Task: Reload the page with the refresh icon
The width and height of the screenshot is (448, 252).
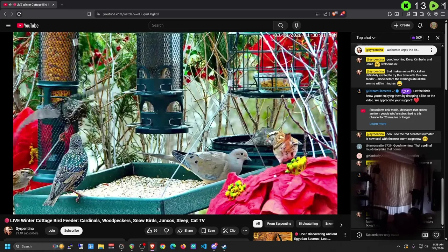Action: pos(19,14)
